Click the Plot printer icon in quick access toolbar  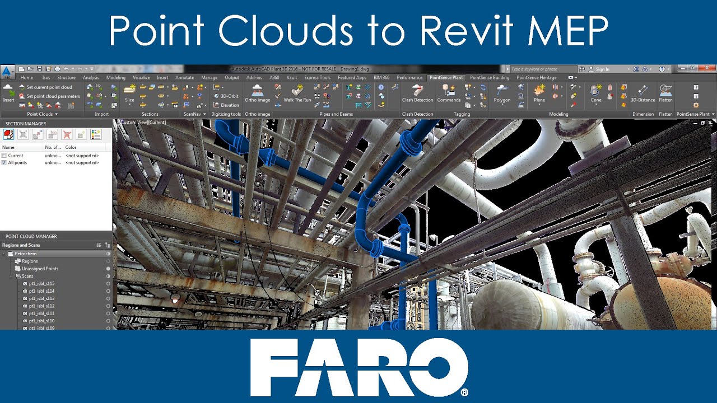click(x=58, y=69)
